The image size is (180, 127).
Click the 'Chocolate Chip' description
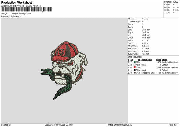coord(148,73)
